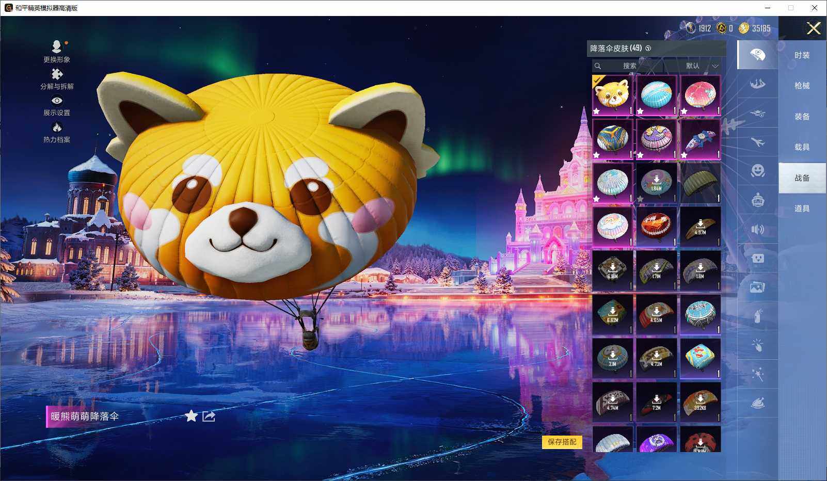
Task: Switch to the 时装 tab
Action: tap(802, 55)
